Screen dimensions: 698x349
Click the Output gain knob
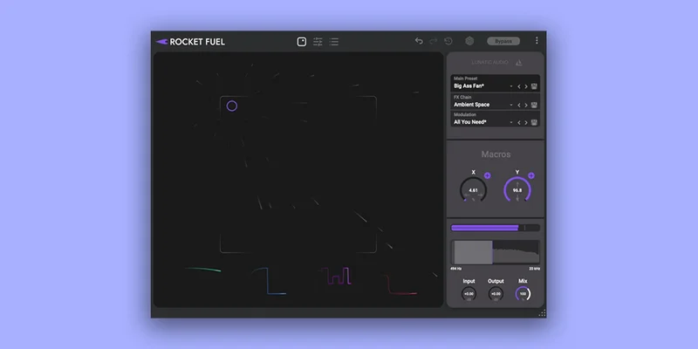click(496, 294)
